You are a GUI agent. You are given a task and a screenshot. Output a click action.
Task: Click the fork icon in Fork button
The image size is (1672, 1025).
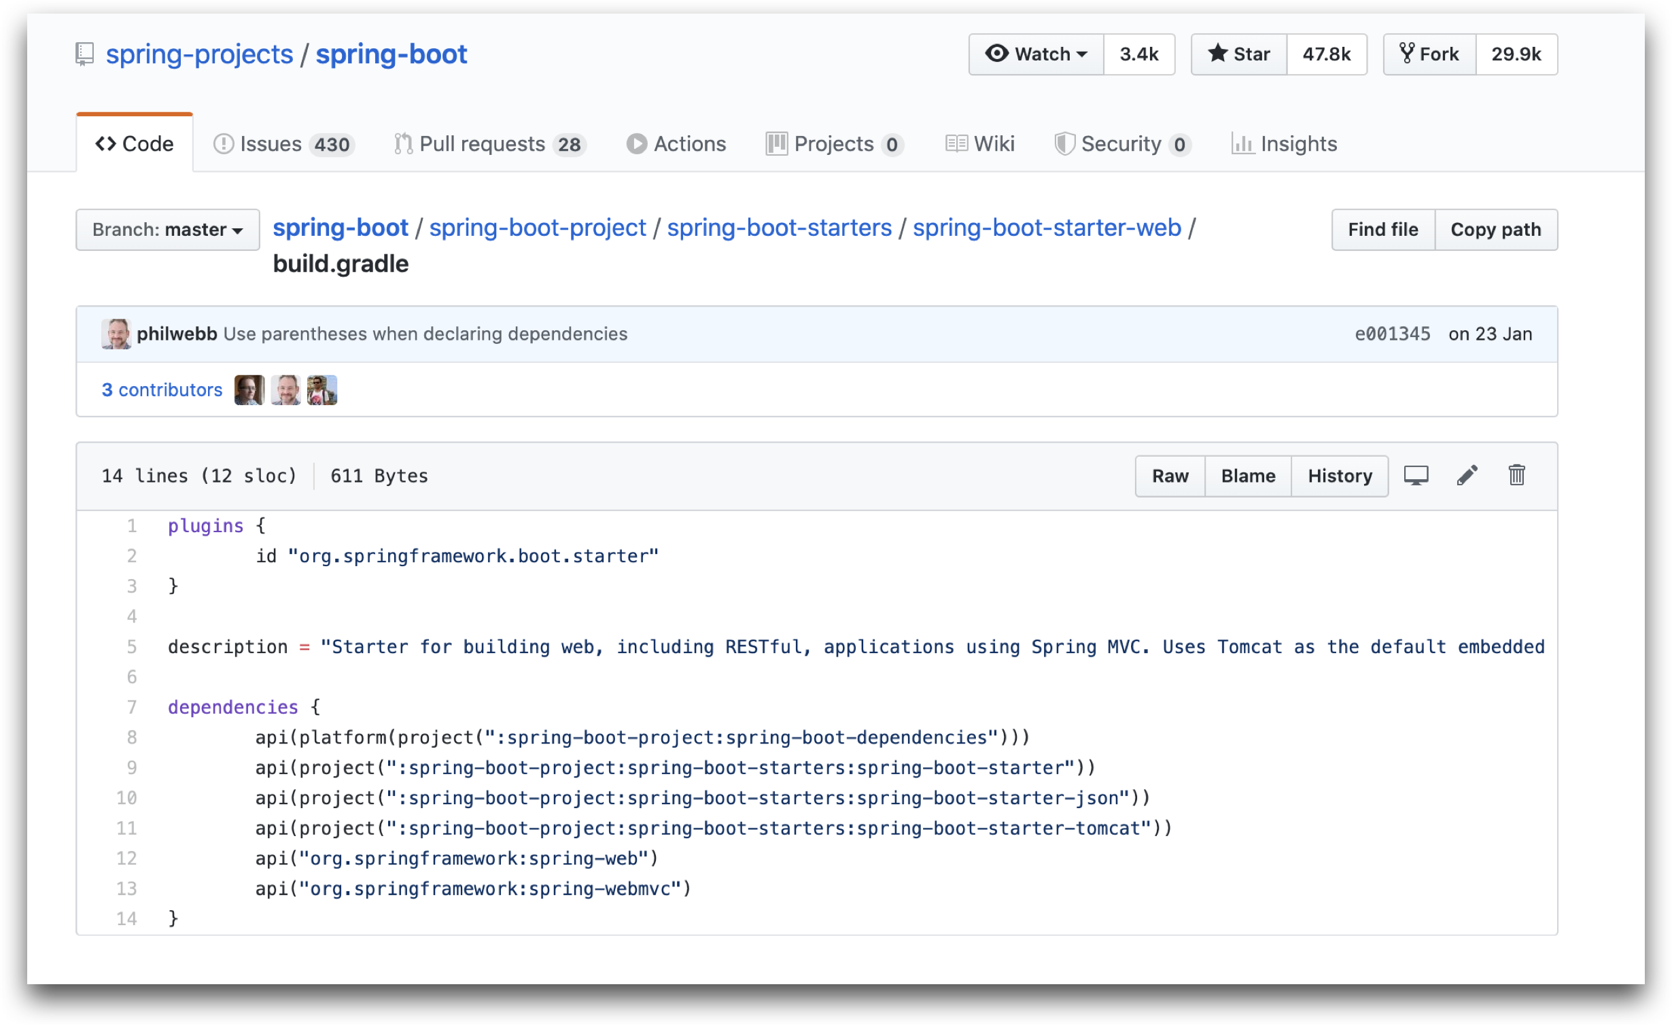coord(1406,53)
